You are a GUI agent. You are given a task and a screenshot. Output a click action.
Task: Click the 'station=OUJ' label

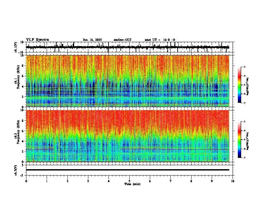tap(122, 40)
